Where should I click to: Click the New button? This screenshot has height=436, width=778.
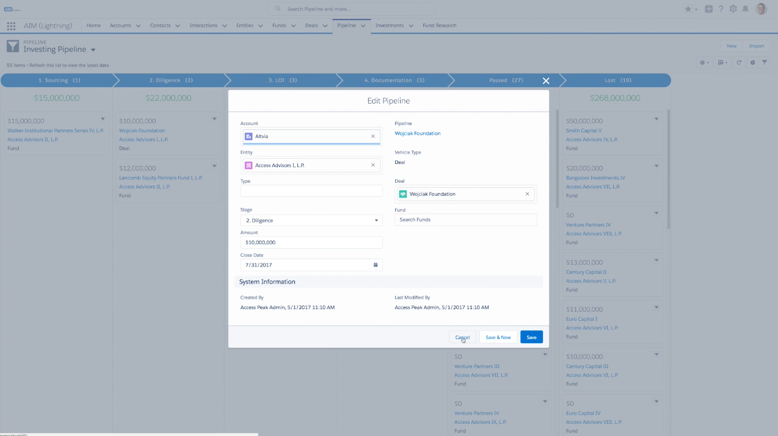coord(732,46)
